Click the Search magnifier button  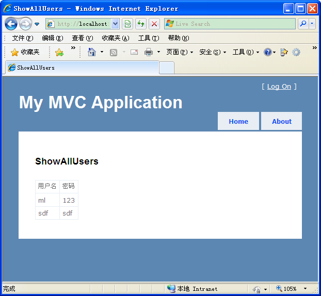[303, 24]
